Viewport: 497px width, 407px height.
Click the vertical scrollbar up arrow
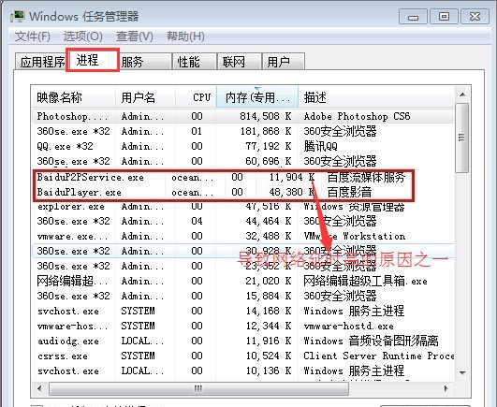click(x=462, y=94)
